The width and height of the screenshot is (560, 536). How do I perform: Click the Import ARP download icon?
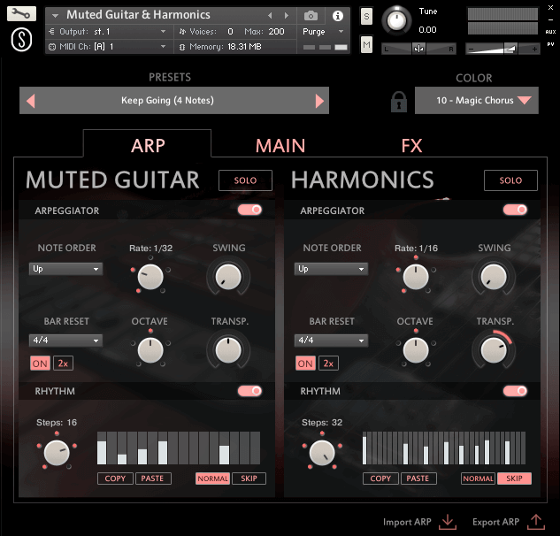(x=448, y=522)
